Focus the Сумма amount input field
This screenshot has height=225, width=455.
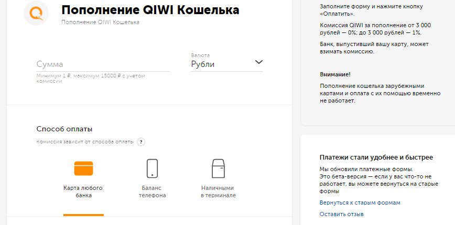point(103,64)
